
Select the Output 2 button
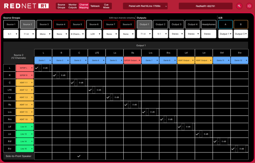click(161, 24)
